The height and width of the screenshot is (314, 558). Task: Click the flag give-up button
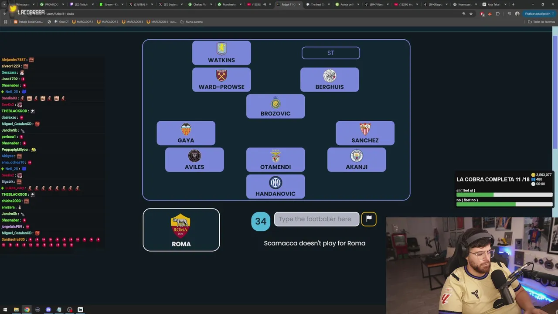[369, 219]
